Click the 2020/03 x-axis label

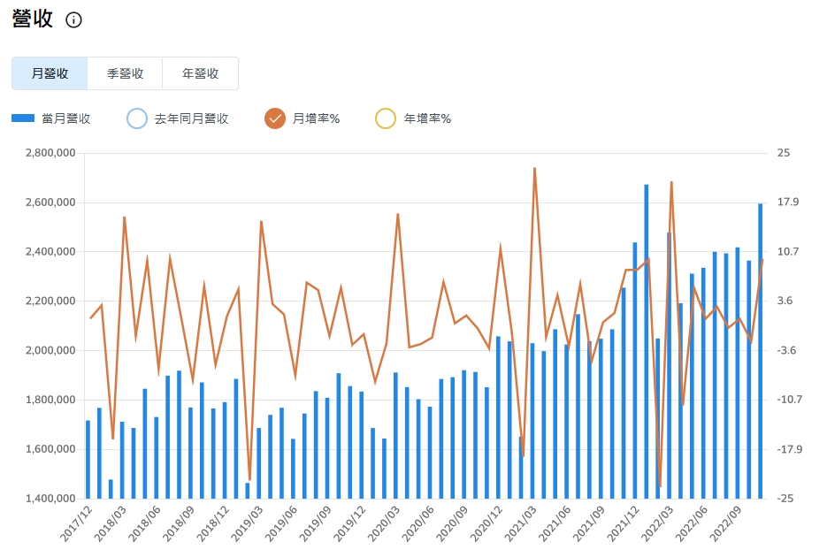coord(385,523)
